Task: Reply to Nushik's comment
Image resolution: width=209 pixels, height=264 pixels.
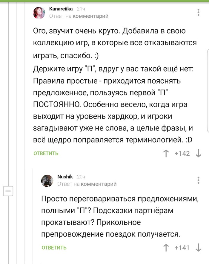Action: tap(54, 248)
